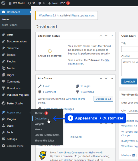Click the Demos pin icon
The height and width of the screenshot is (161, 138).
click(3, 55)
